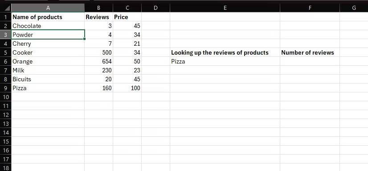Select row 9 header
The height and width of the screenshot is (171, 368).
(x=6, y=88)
